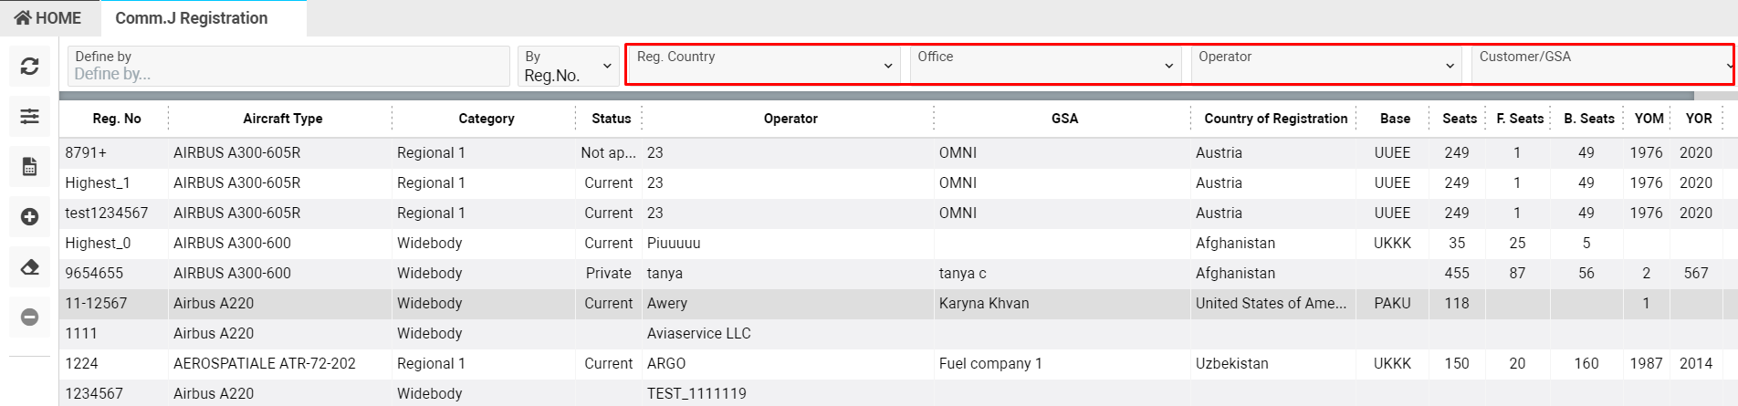Add a new registration with plus icon
This screenshot has height=406, width=1738.
coord(29,216)
